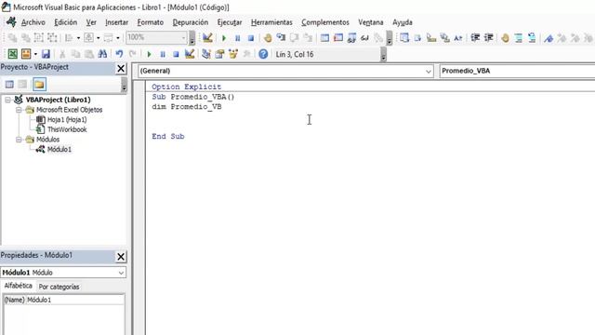Click the Indent icon in edit toolbar
Image resolution: width=595 pixels, height=335 pixels.
pyautogui.click(x=475, y=37)
